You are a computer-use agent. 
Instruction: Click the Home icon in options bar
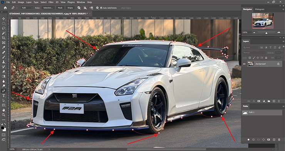(5, 8)
